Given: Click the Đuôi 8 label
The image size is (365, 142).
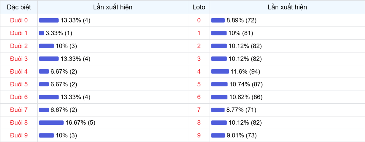Looking at the screenshot, I should click(19, 123).
